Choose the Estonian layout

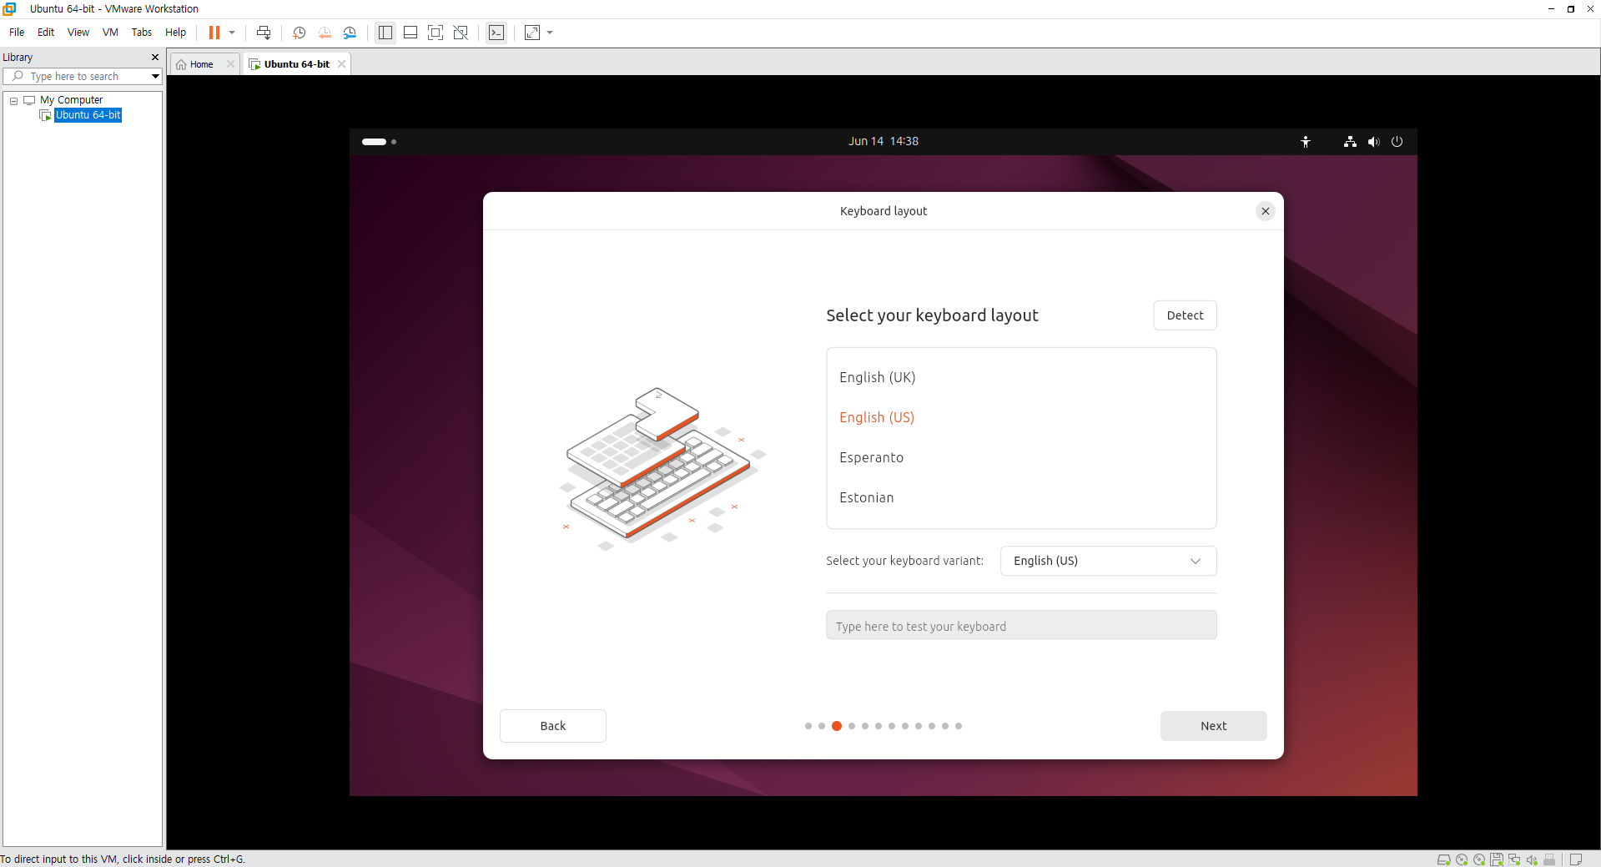pyautogui.click(x=1021, y=497)
